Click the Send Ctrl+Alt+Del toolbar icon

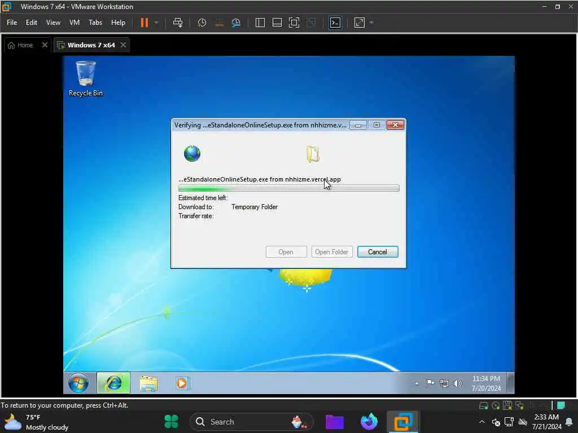click(178, 23)
